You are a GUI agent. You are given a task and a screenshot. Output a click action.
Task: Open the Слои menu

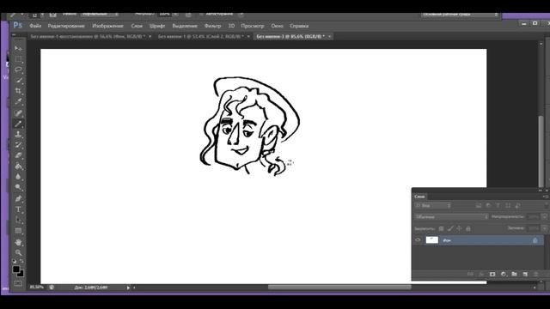[x=137, y=26]
